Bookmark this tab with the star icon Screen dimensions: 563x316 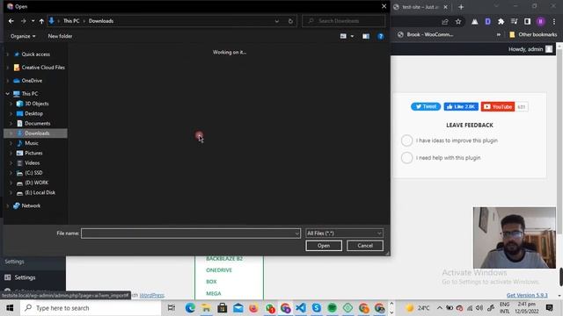[458, 21]
